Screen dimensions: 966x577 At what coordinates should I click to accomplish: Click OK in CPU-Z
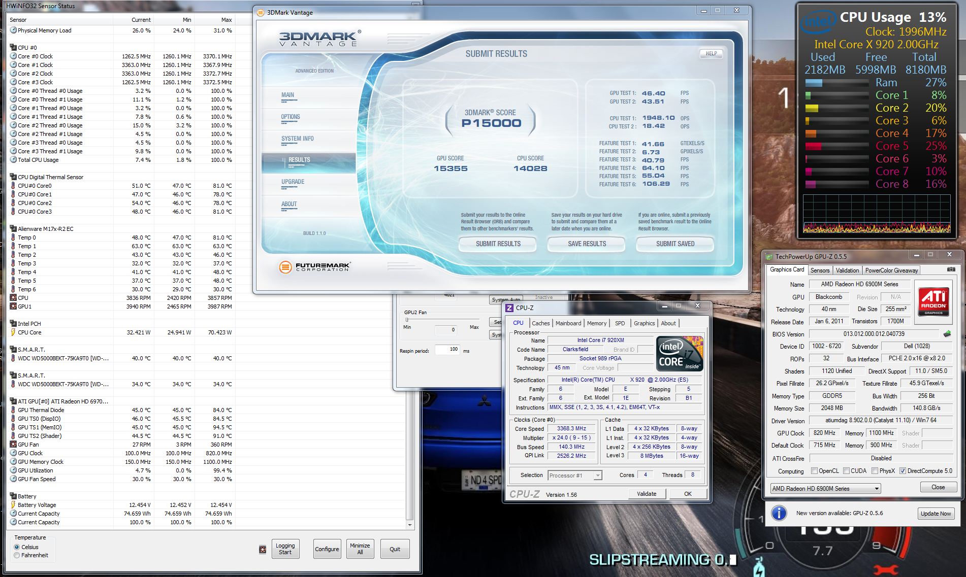tap(688, 494)
